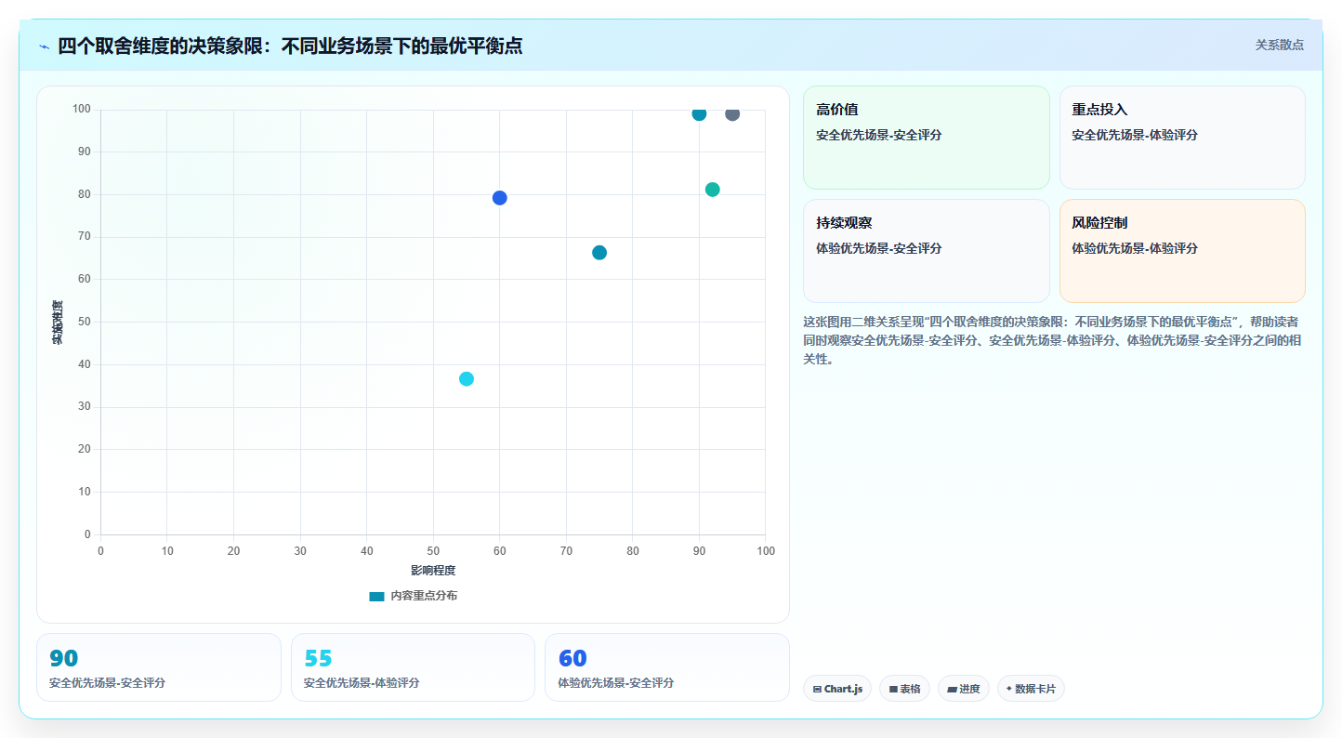This screenshot has height=738, width=1342.
Task: Click the 影响程度 x-axis title
Action: 433,571
